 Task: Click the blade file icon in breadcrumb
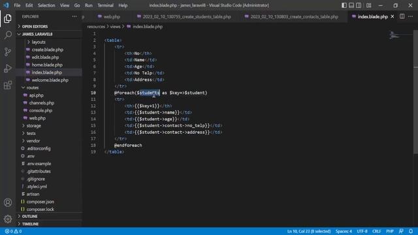(129, 27)
